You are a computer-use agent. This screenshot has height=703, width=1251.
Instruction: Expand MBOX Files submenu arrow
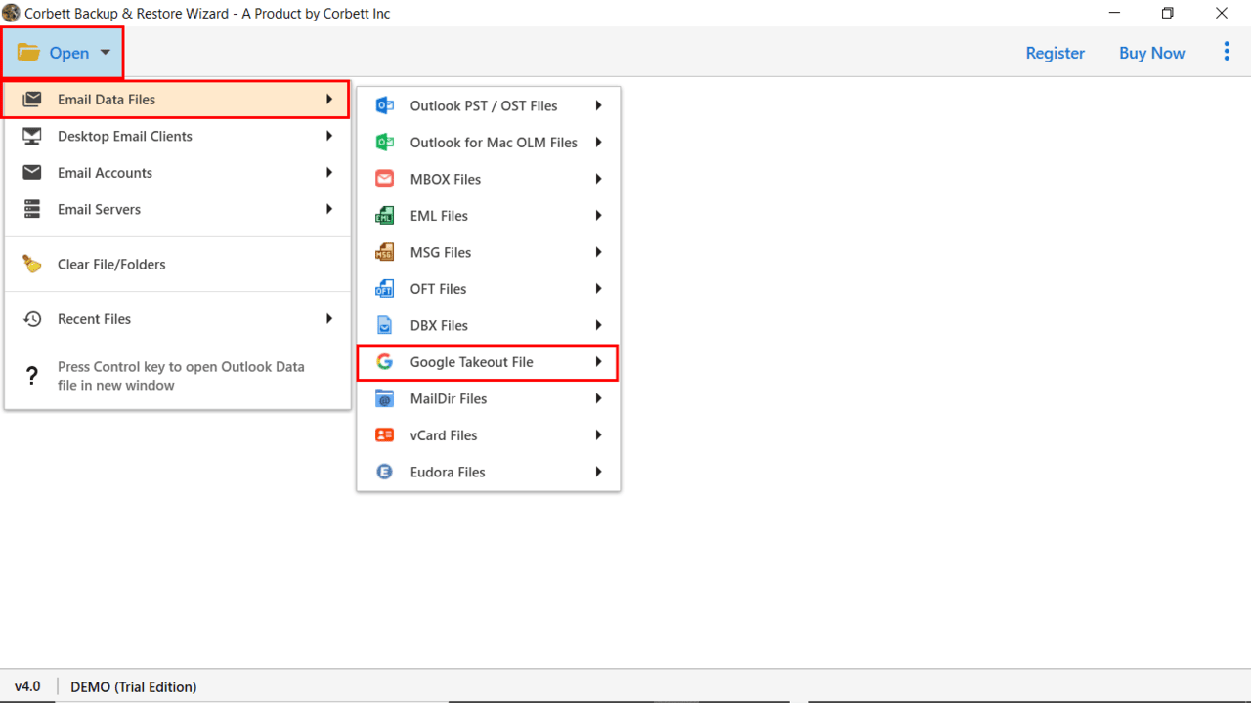click(598, 179)
